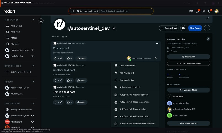Toggle community notifications mute bell

coord(183,28)
